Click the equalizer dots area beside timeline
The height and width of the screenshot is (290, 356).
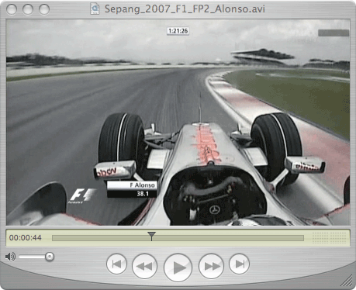(329, 237)
